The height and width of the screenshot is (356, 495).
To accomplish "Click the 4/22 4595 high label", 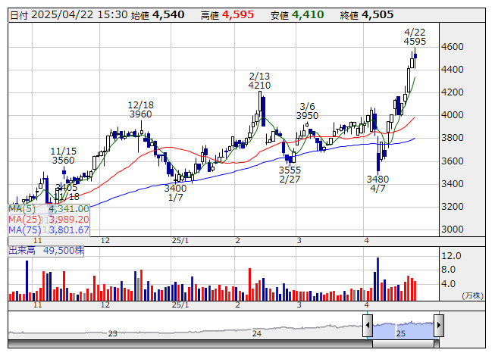I will [415, 36].
